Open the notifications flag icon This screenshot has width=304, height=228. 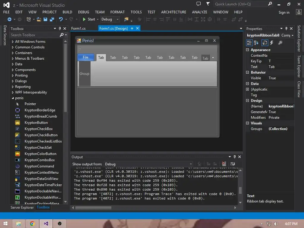(x=208, y=4)
